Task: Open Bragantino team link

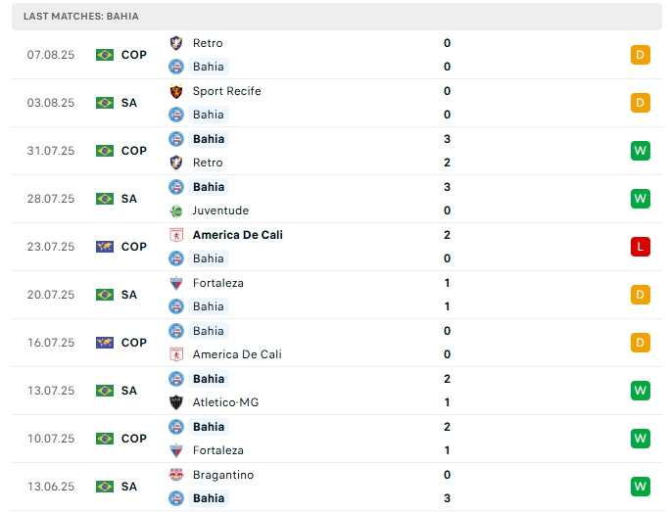Action: (222, 475)
